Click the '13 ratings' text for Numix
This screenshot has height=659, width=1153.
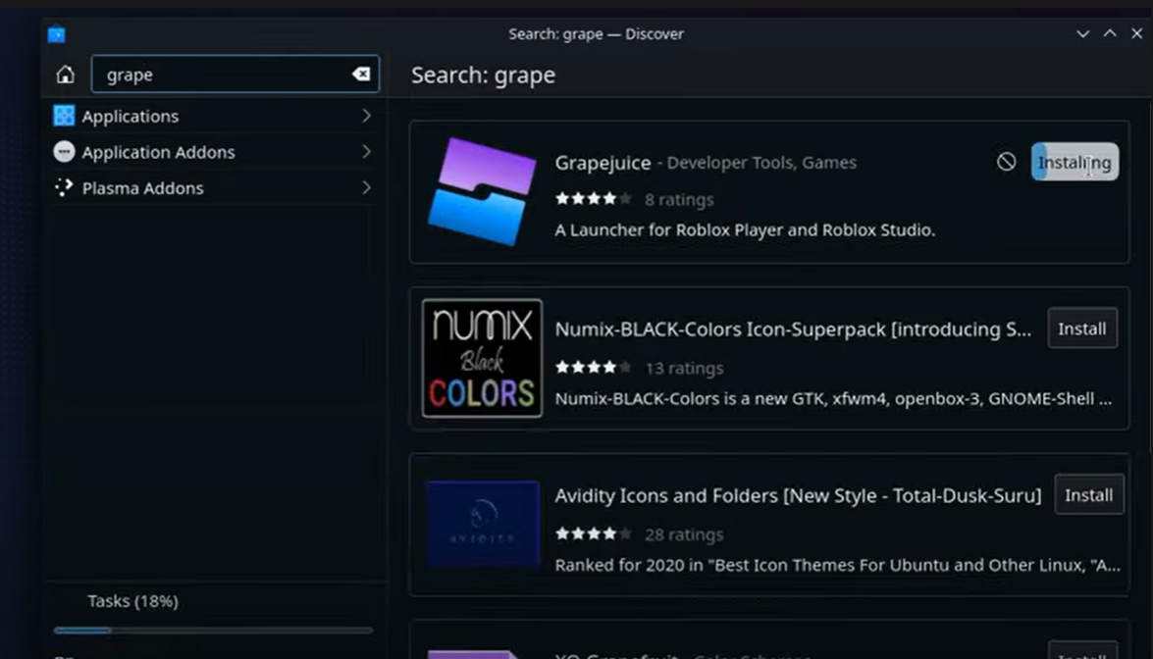[x=684, y=368]
